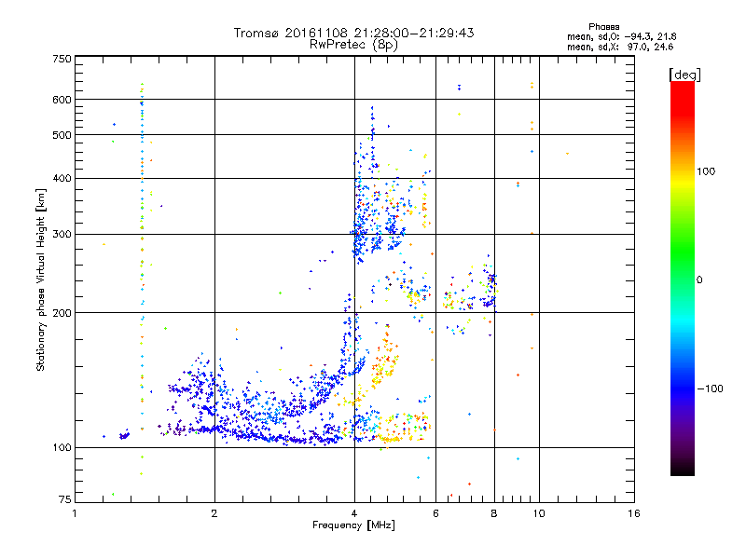Click the colorbar tick label '-100'

tap(711, 389)
